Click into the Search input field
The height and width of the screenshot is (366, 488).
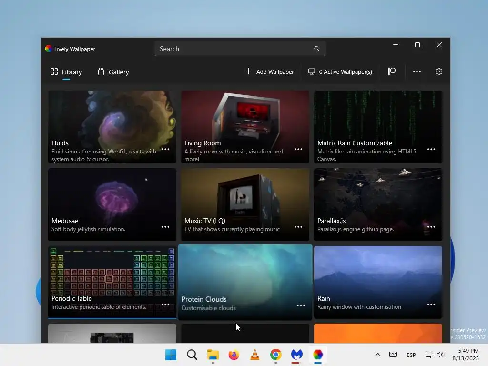(240, 49)
